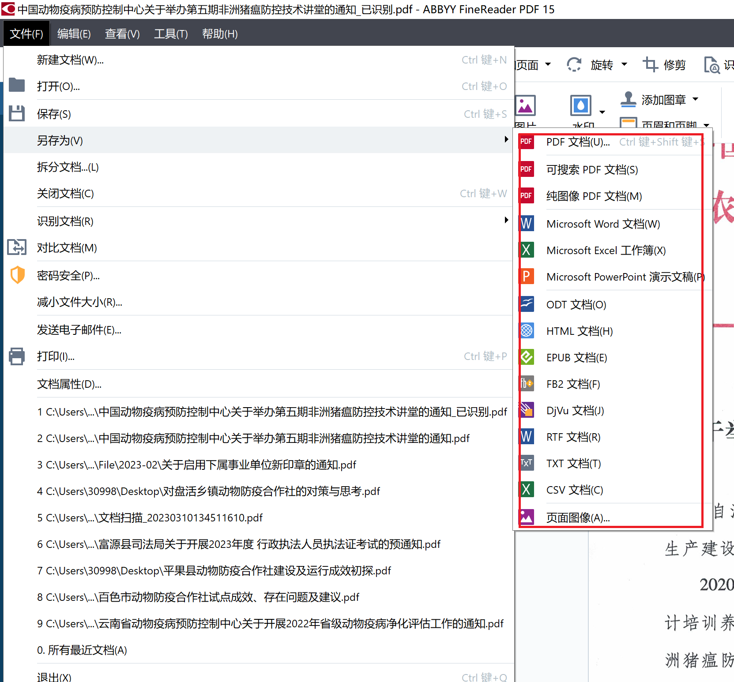The width and height of the screenshot is (734, 682).
Task: Click the TXT document icon
Action: (x=526, y=463)
